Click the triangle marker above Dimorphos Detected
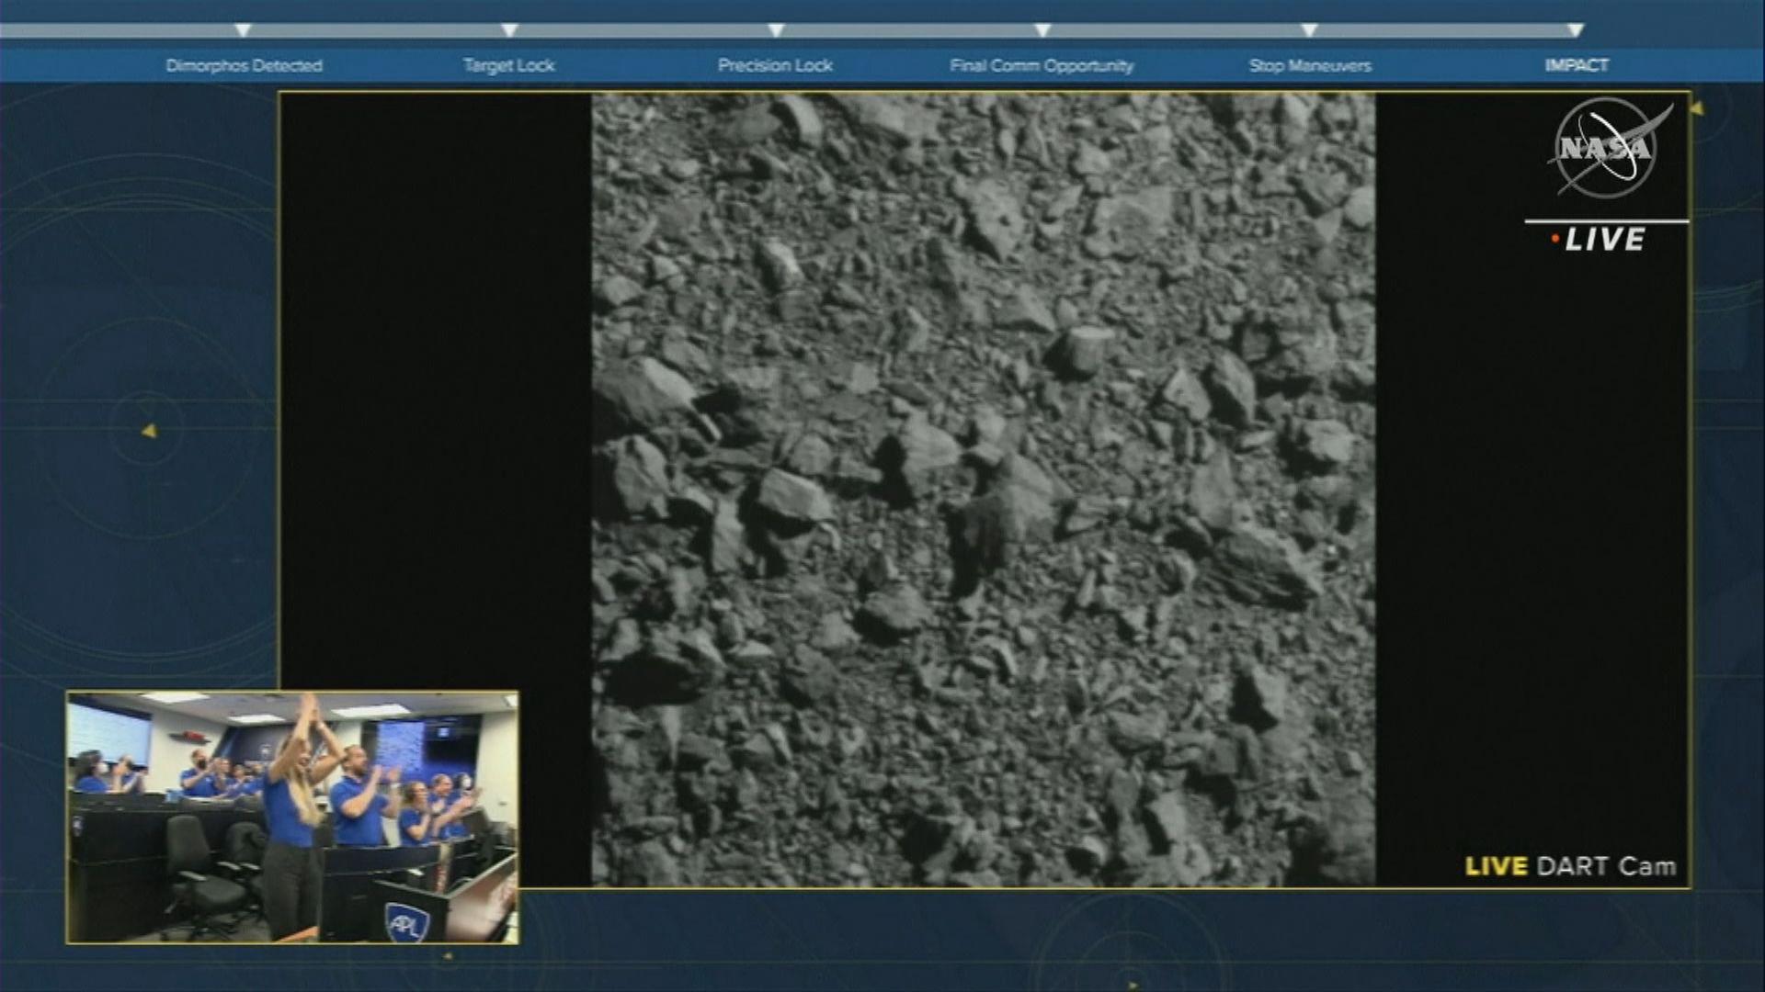 [243, 30]
